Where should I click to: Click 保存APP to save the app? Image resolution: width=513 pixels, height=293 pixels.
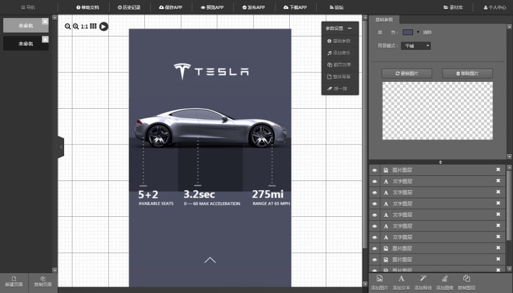point(171,7)
